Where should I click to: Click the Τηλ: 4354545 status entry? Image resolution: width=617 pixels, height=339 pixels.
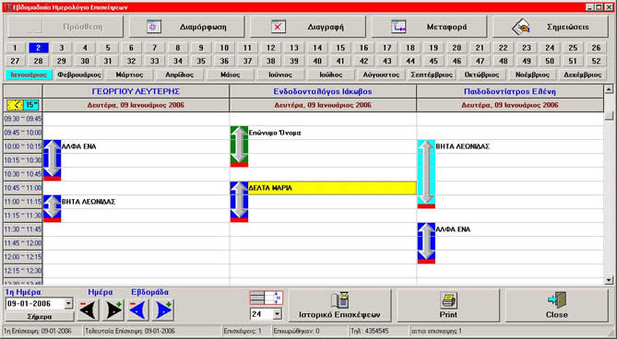click(x=379, y=331)
